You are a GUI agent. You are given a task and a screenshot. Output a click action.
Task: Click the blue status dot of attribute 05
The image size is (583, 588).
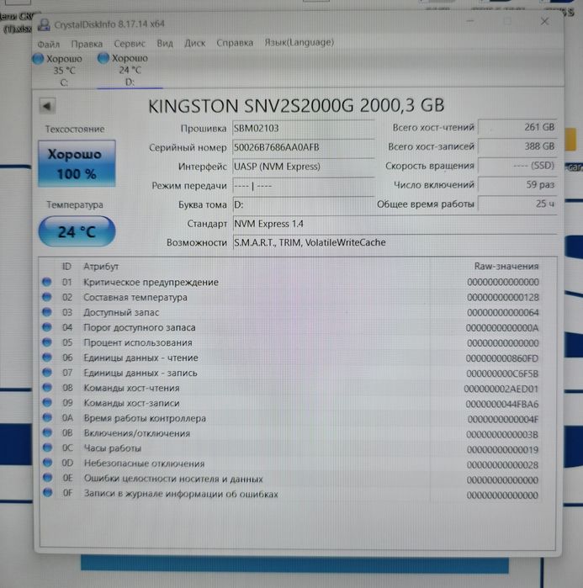[47, 342]
